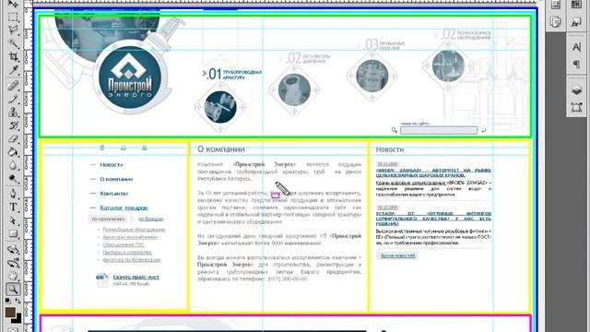590x332 pixels.
Task: Select the Magic Wand tool
Action: tap(13, 43)
